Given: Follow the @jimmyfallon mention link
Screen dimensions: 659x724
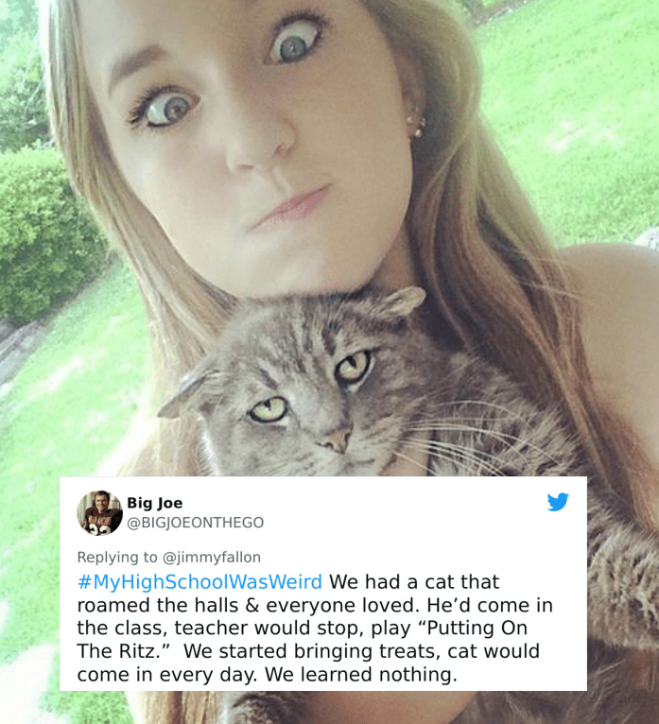Looking at the screenshot, I should click(212, 558).
